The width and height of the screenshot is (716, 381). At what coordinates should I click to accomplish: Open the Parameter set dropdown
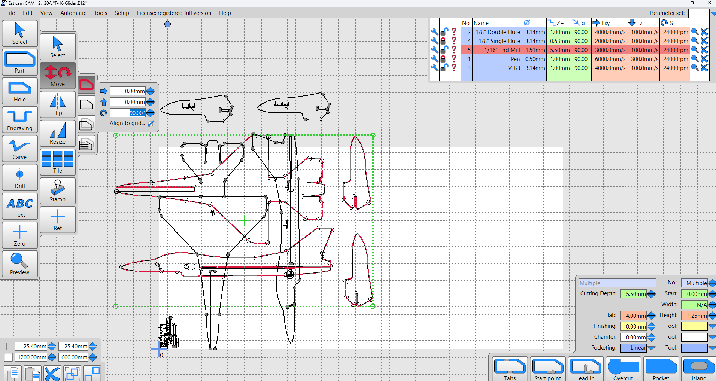point(713,13)
